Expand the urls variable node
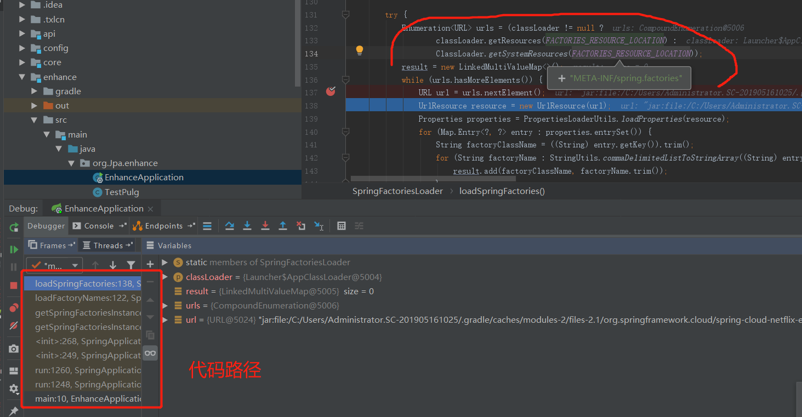The height and width of the screenshot is (417, 802). (x=165, y=306)
